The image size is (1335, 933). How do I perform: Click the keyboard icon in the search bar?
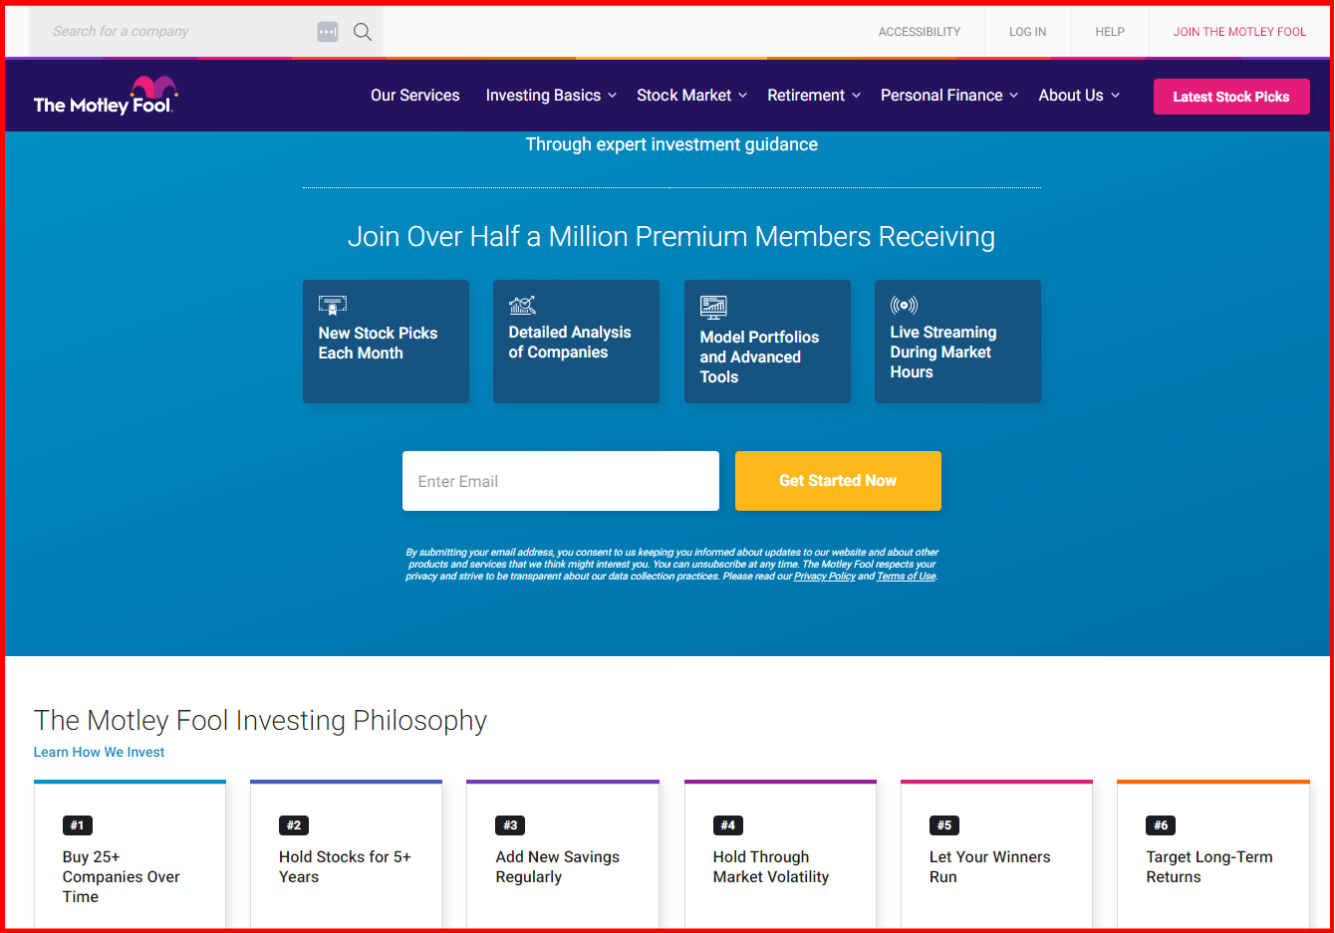327,31
